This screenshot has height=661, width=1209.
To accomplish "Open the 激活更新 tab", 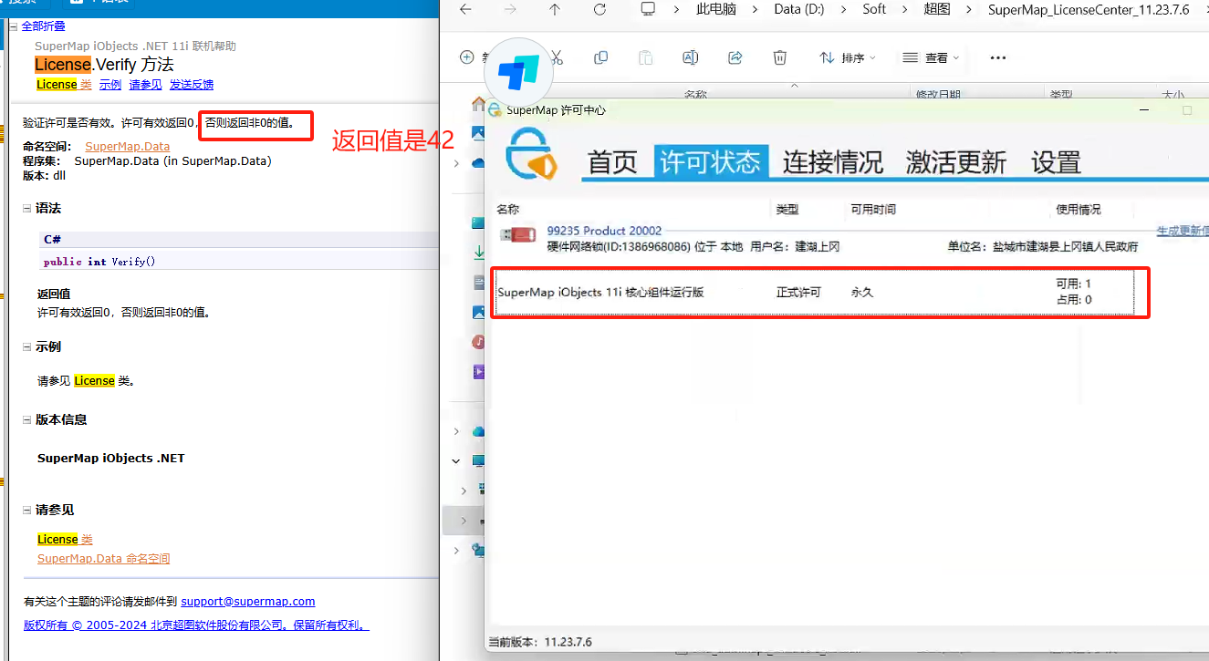I will pyautogui.click(x=955, y=162).
